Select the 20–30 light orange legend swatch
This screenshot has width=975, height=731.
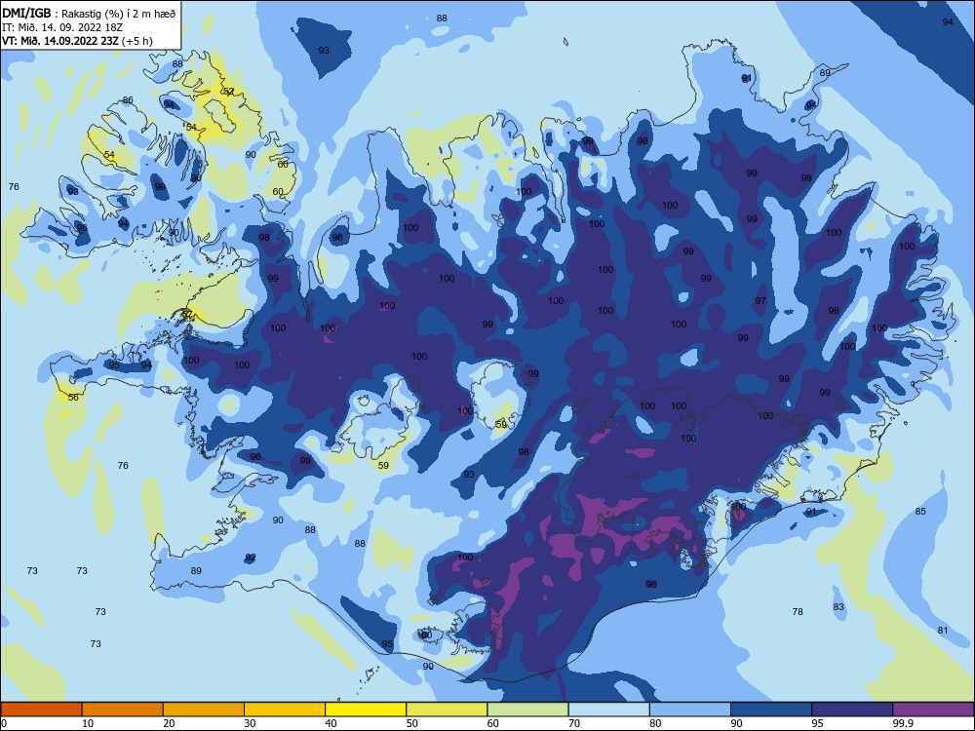tap(204, 710)
